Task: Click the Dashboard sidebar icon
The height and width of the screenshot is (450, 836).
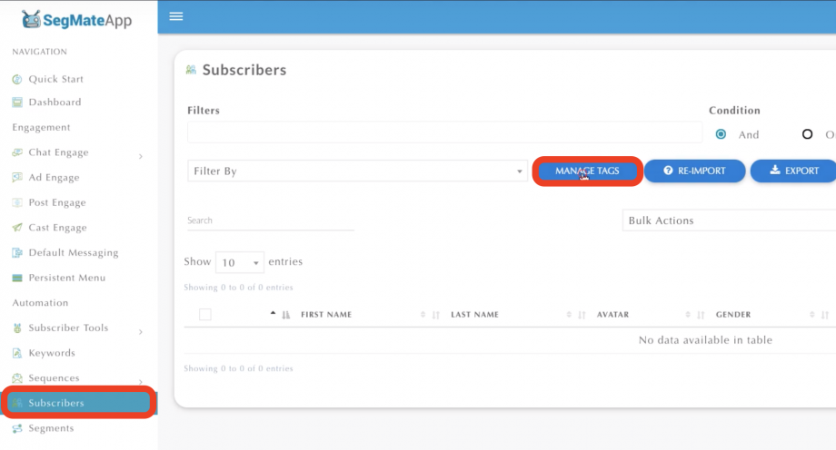Action: pos(17,103)
